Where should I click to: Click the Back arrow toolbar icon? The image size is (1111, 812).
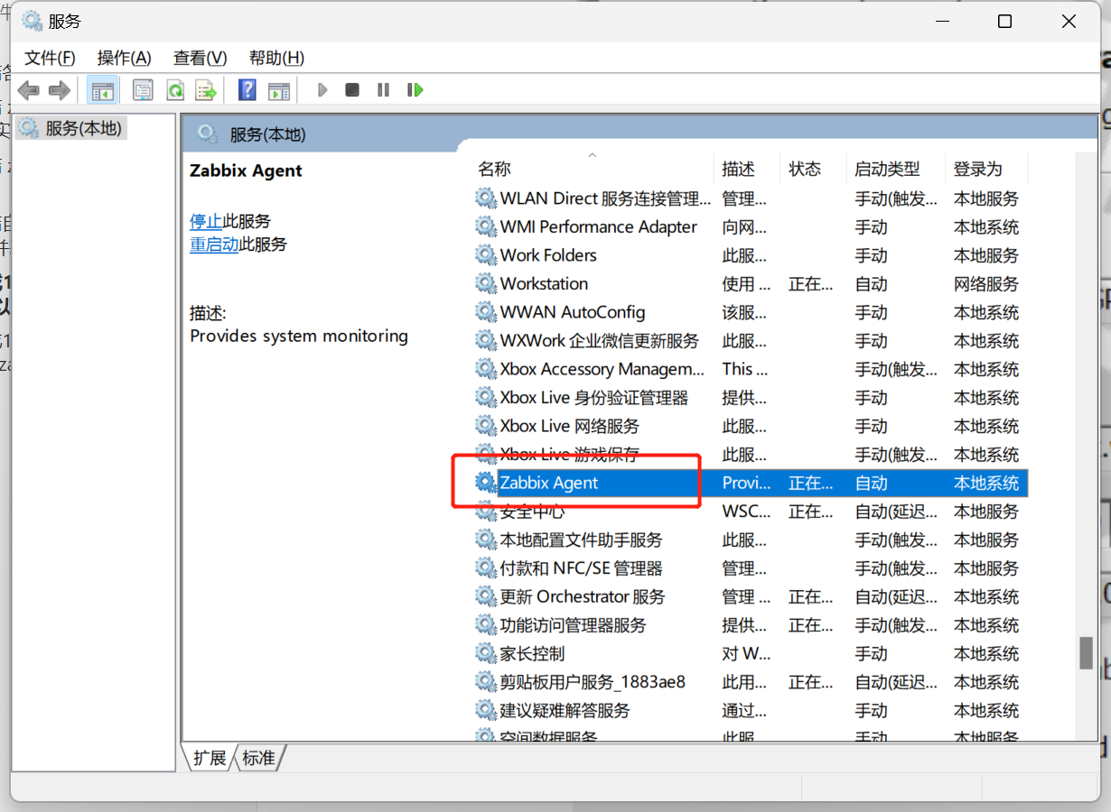coord(29,90)
